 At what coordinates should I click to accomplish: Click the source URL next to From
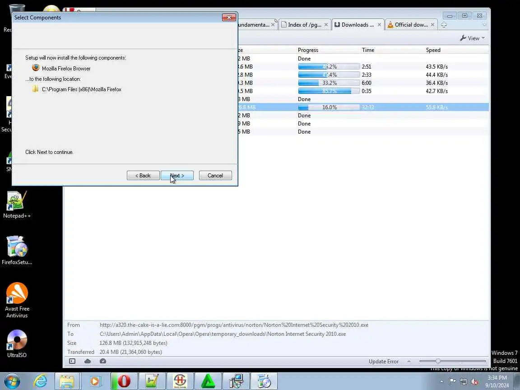(234, 325)
